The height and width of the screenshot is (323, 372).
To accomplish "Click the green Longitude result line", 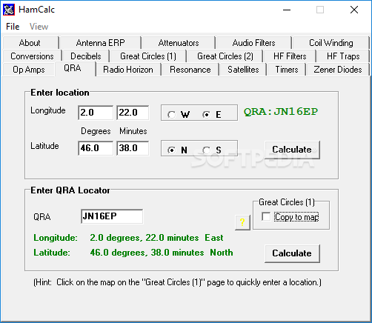I will pos(128,238).
